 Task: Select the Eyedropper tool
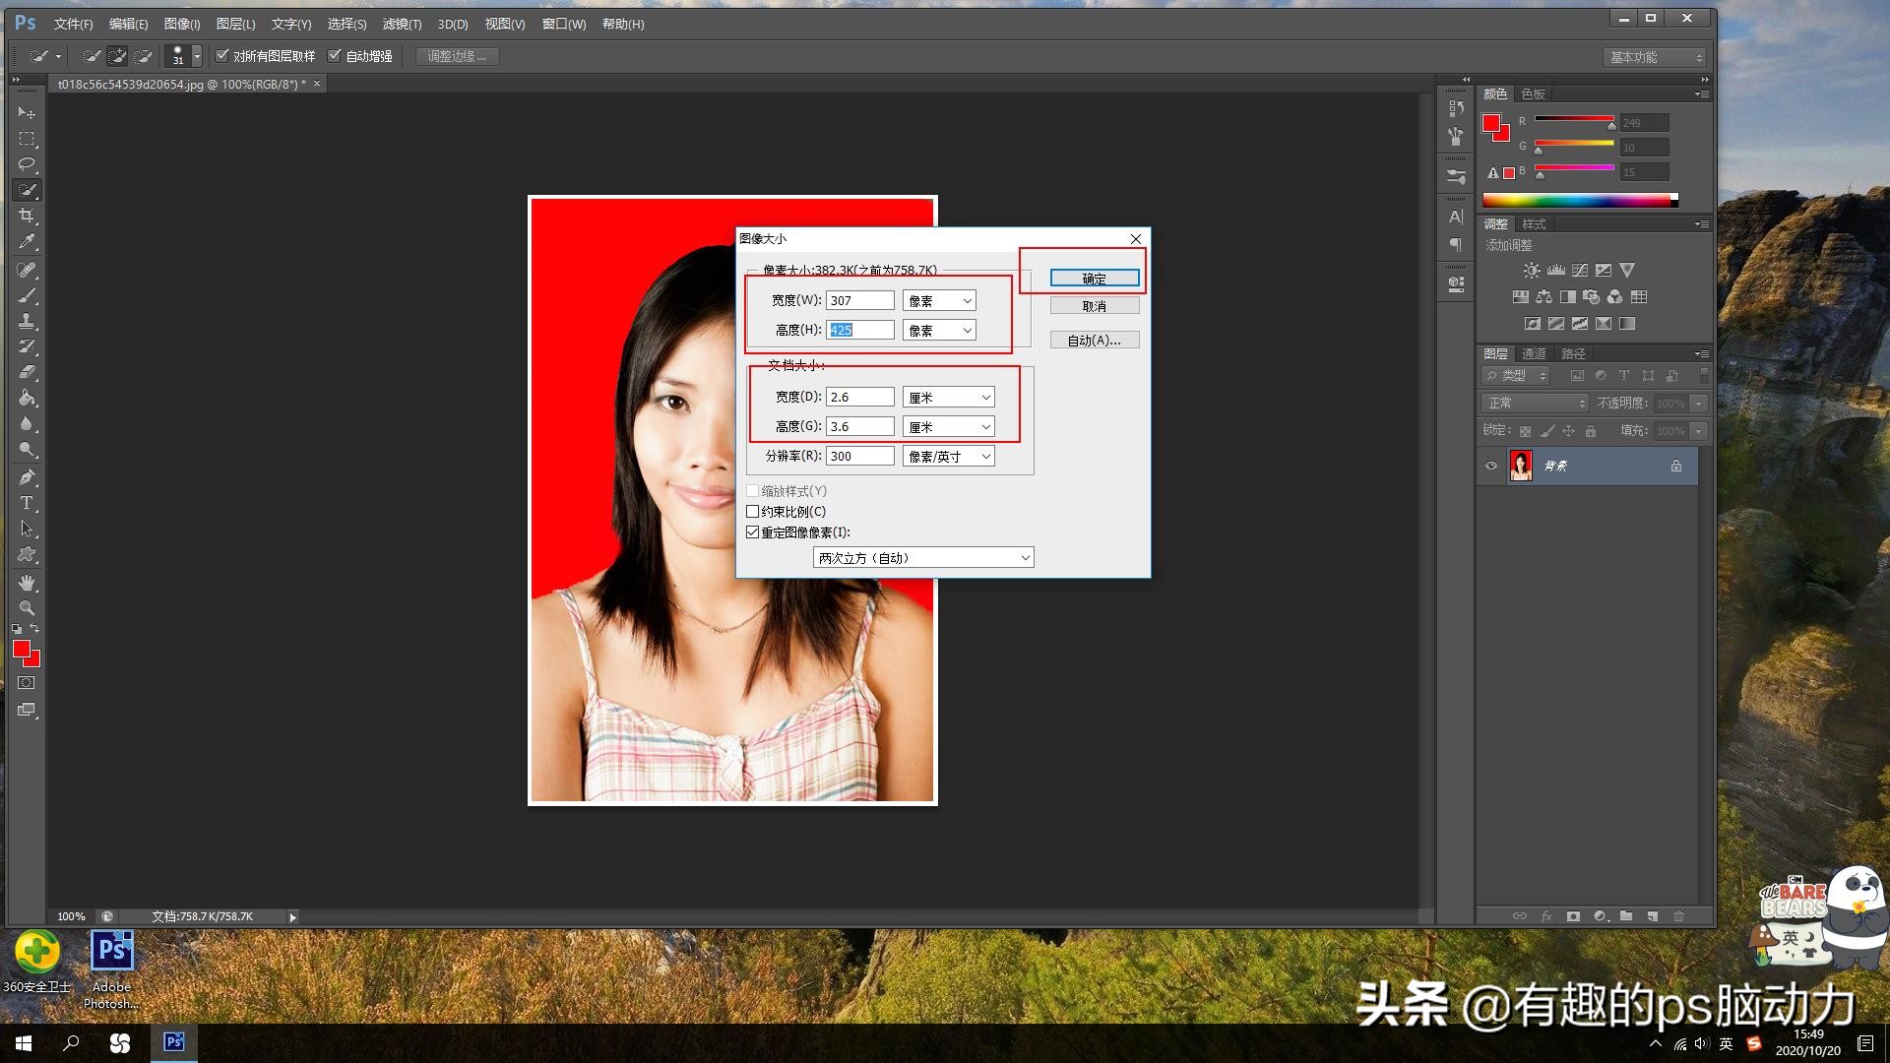pos(27,241)
